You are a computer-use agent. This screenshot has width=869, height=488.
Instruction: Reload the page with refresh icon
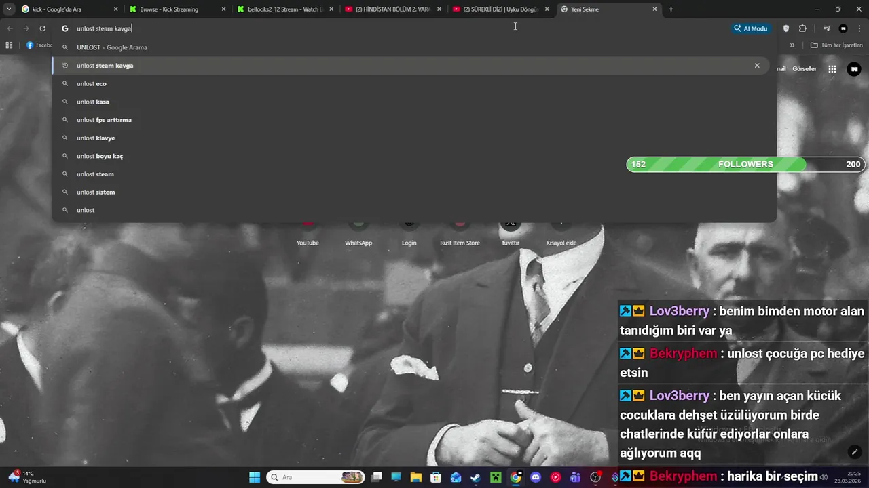42,28
